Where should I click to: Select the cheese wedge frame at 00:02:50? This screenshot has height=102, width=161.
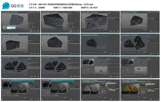(x=100, y=22)
